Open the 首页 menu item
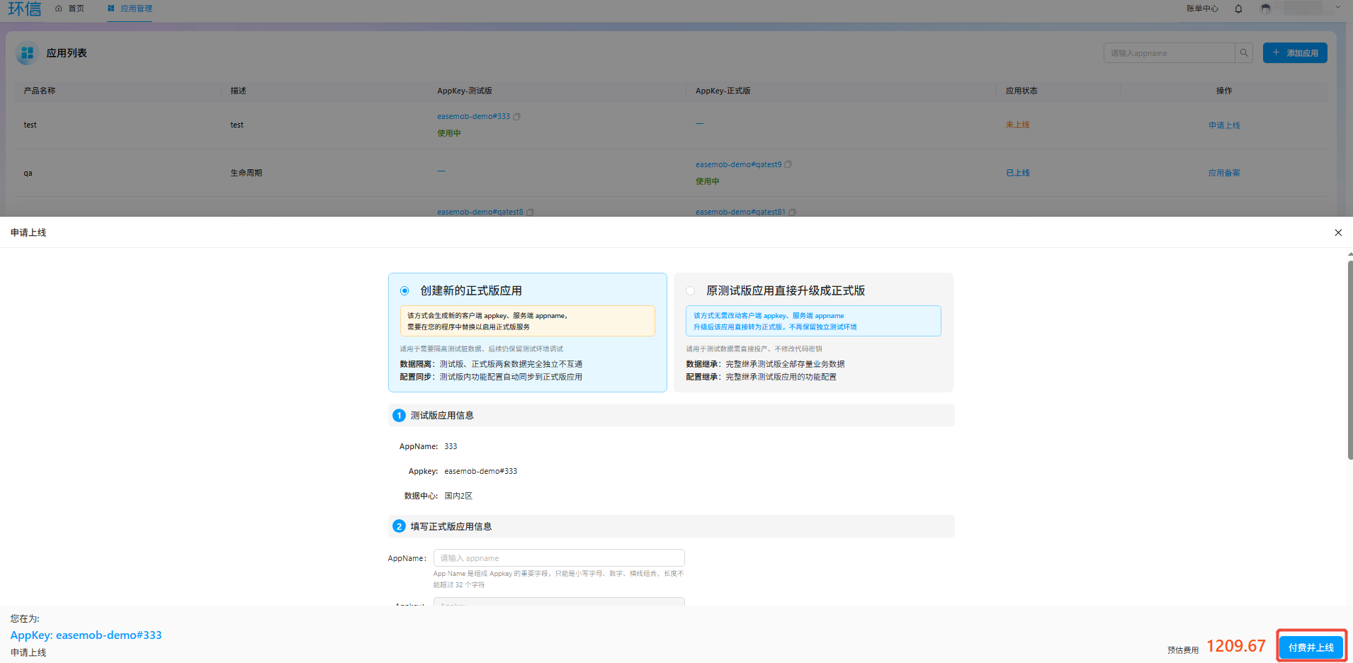The image size is (1353, 663). (x=69, y=8)
